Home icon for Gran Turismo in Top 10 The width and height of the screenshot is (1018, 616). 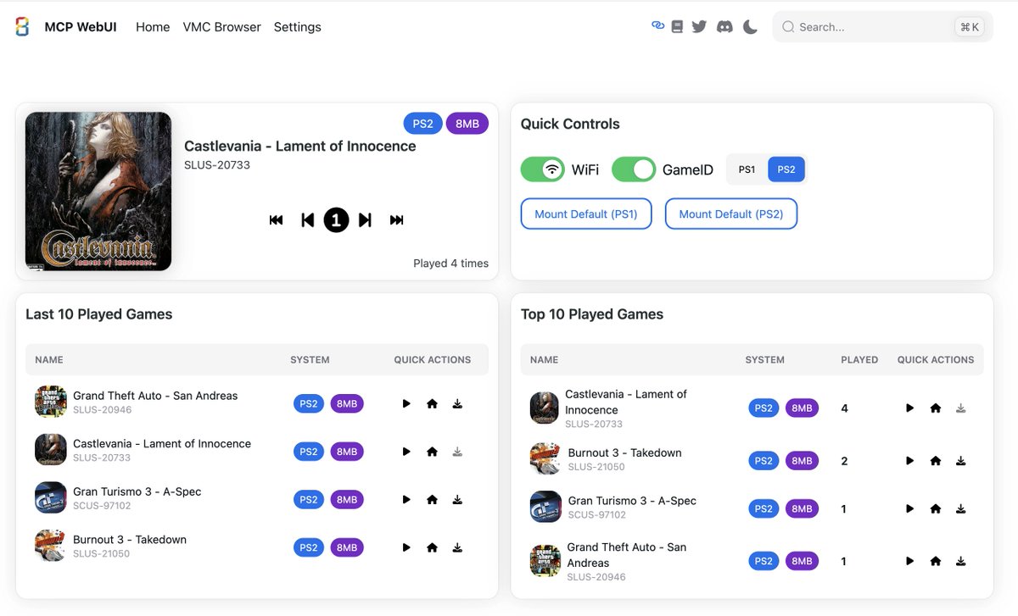936,509
